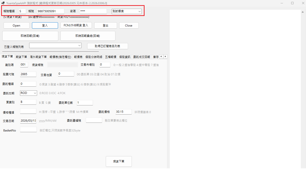The width and height of the screenshot is (306, 169).
Task: Switch to the 期貨下單 tab
Action: (x=21, y=57)
